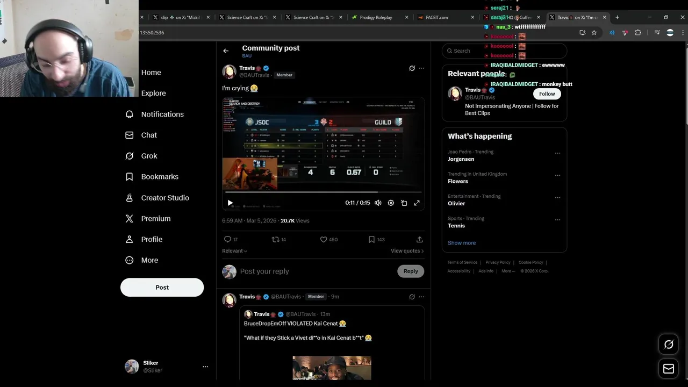Bookmark the post with 143 bookmarks
688x387 pixels.
click(376, 239)
